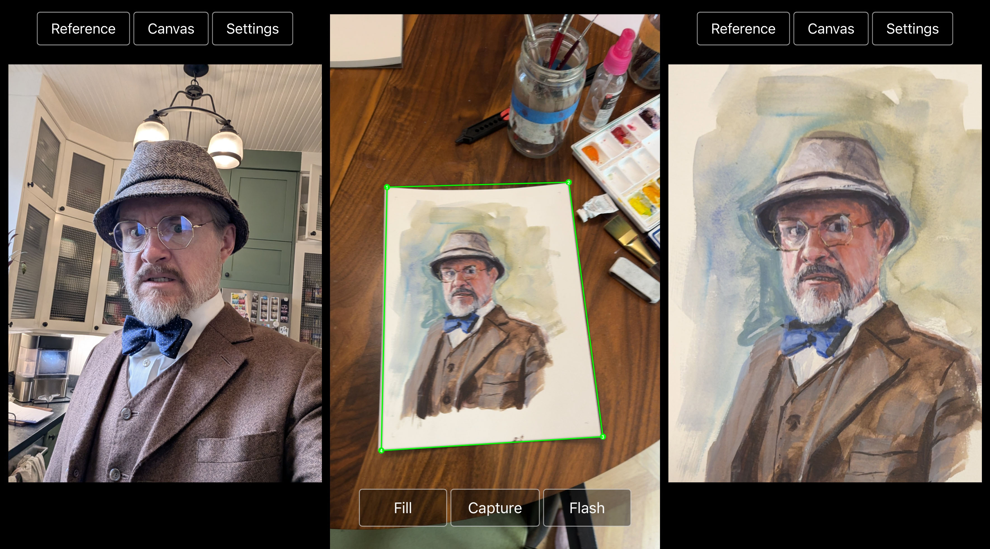
Task: Toggle the Flash on
Action: [587, 508]
